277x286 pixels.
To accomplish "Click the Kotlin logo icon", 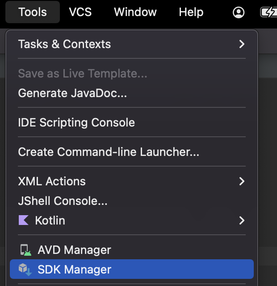I will pos(23,220).
